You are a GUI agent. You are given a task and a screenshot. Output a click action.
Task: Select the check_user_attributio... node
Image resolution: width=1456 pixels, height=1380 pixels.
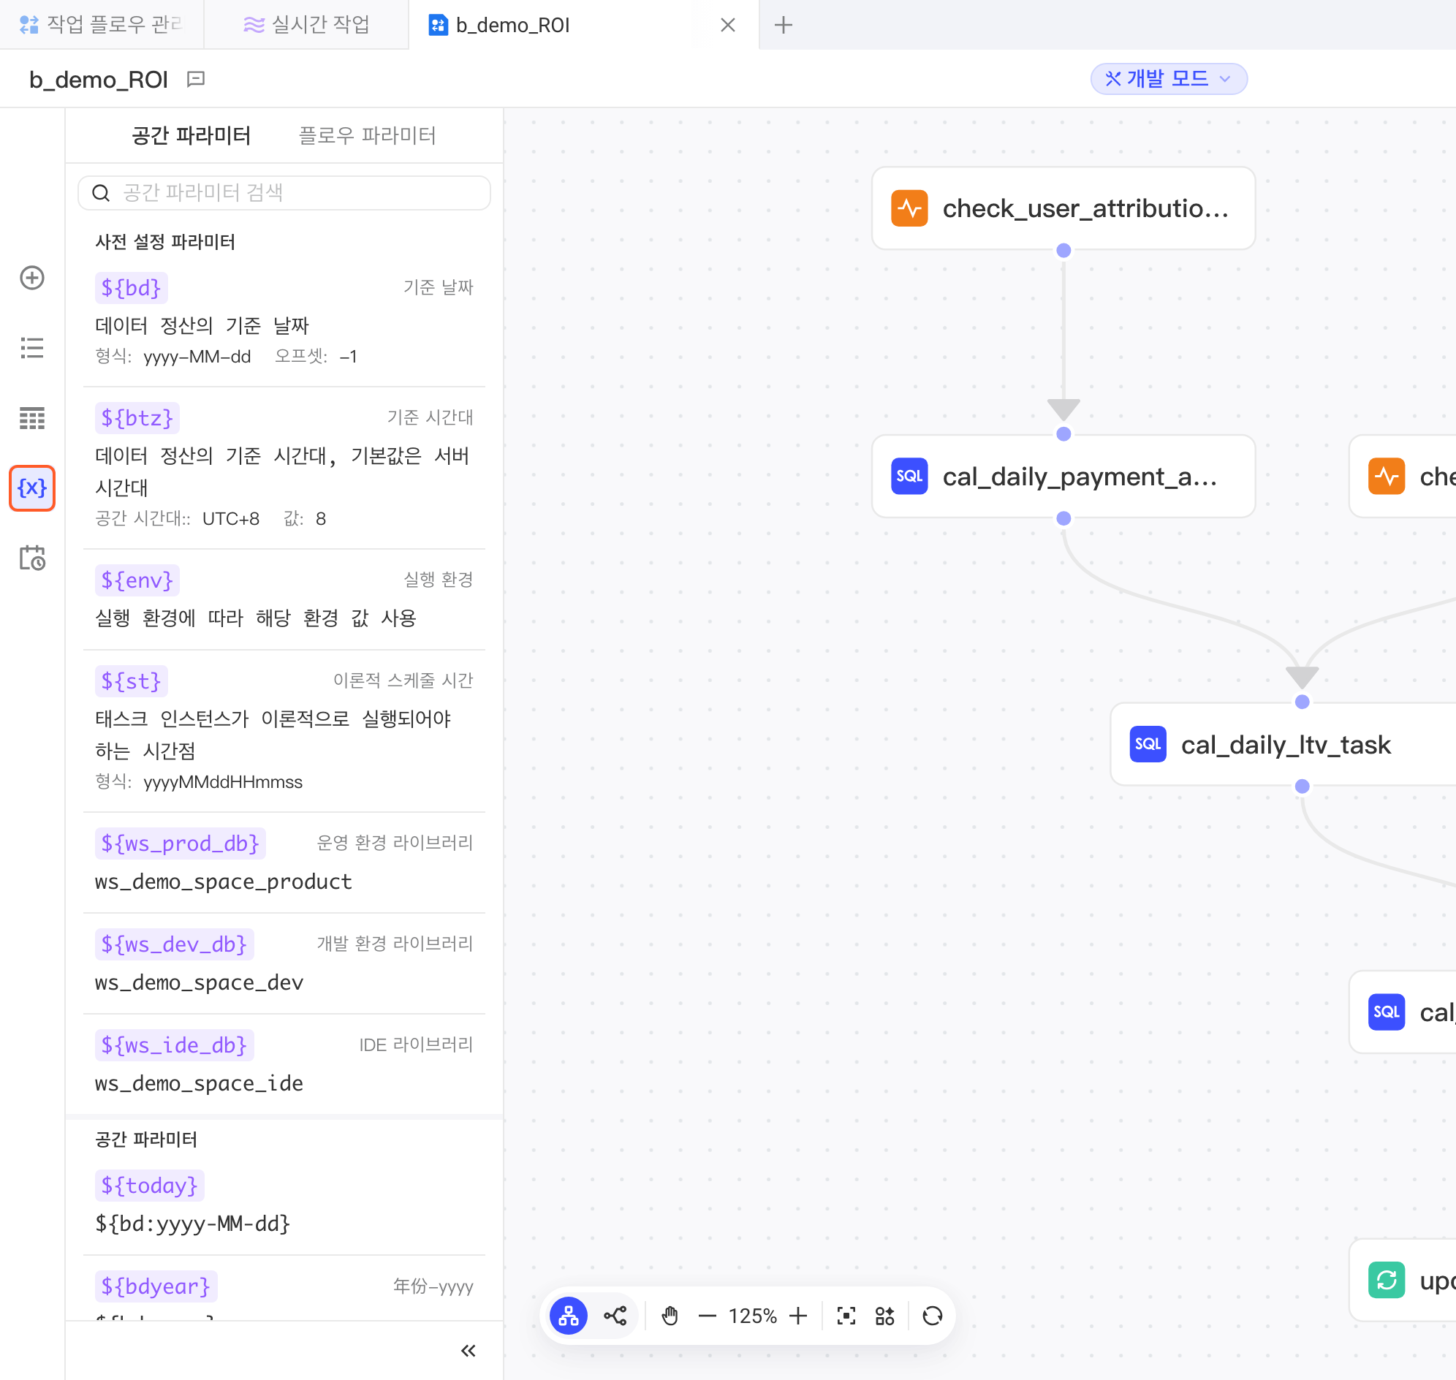(1063, 208)
